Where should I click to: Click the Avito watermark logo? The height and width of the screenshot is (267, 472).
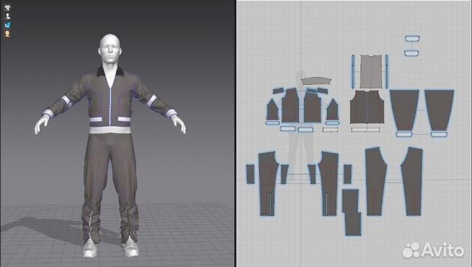tap(432, 249)
